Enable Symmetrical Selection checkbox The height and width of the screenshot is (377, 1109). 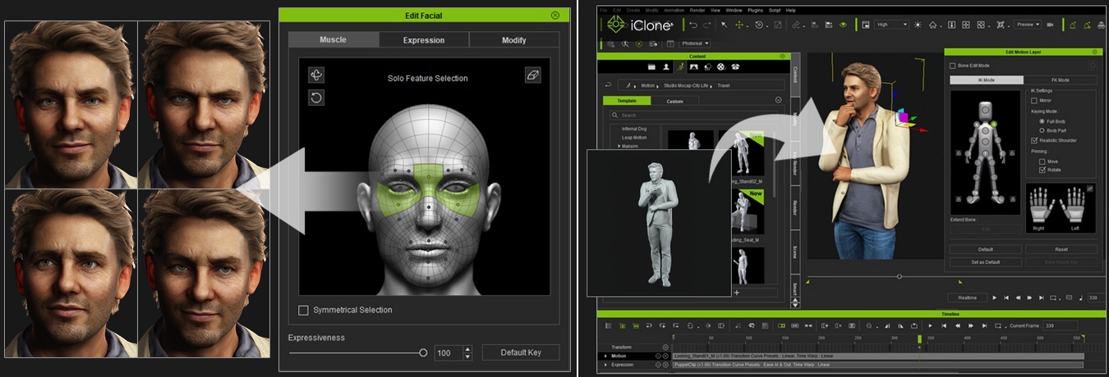pyautogui.click(x=303, y=310)
